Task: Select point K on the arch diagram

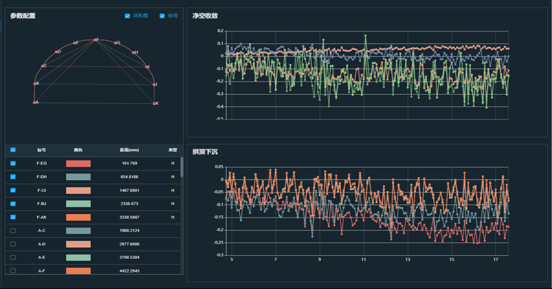Action: coord(154,103)
